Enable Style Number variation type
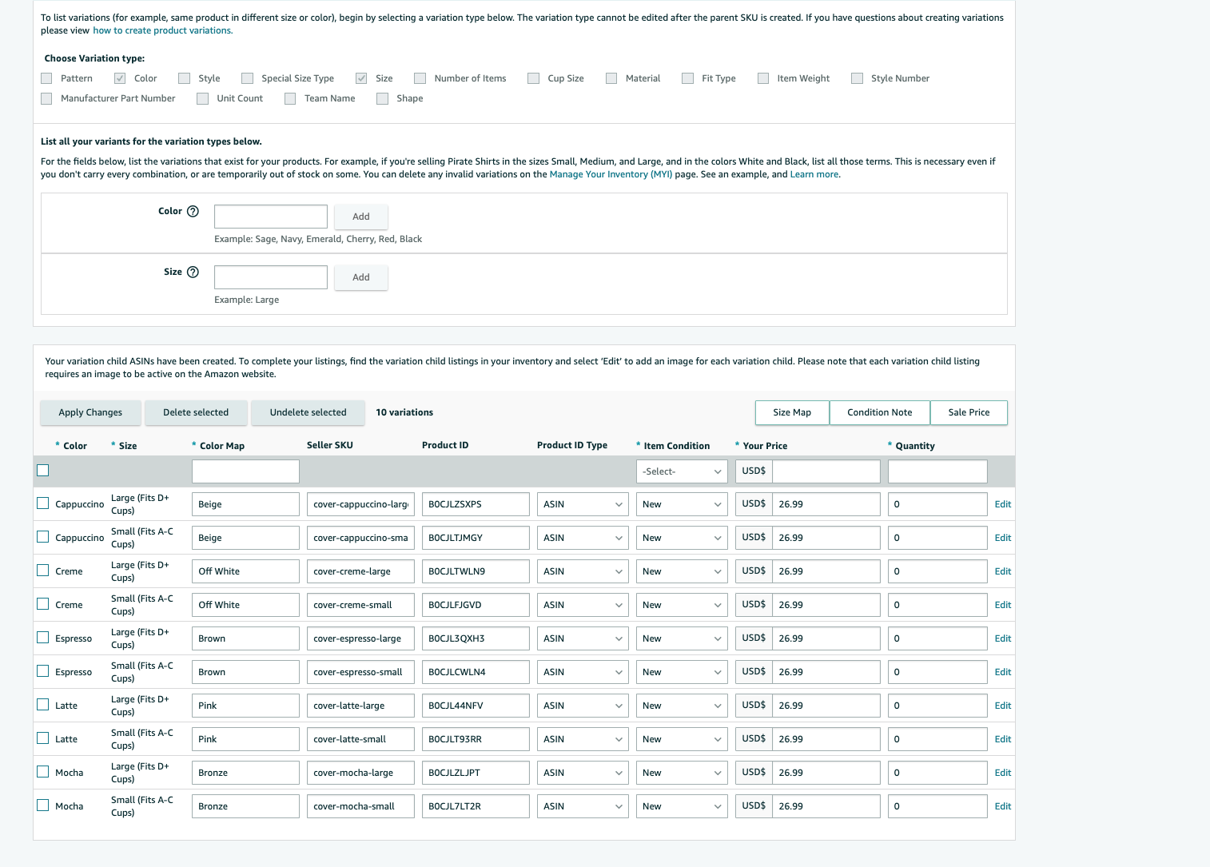The width and height of the screenshot is (1210, 867). tap(858, 78)
